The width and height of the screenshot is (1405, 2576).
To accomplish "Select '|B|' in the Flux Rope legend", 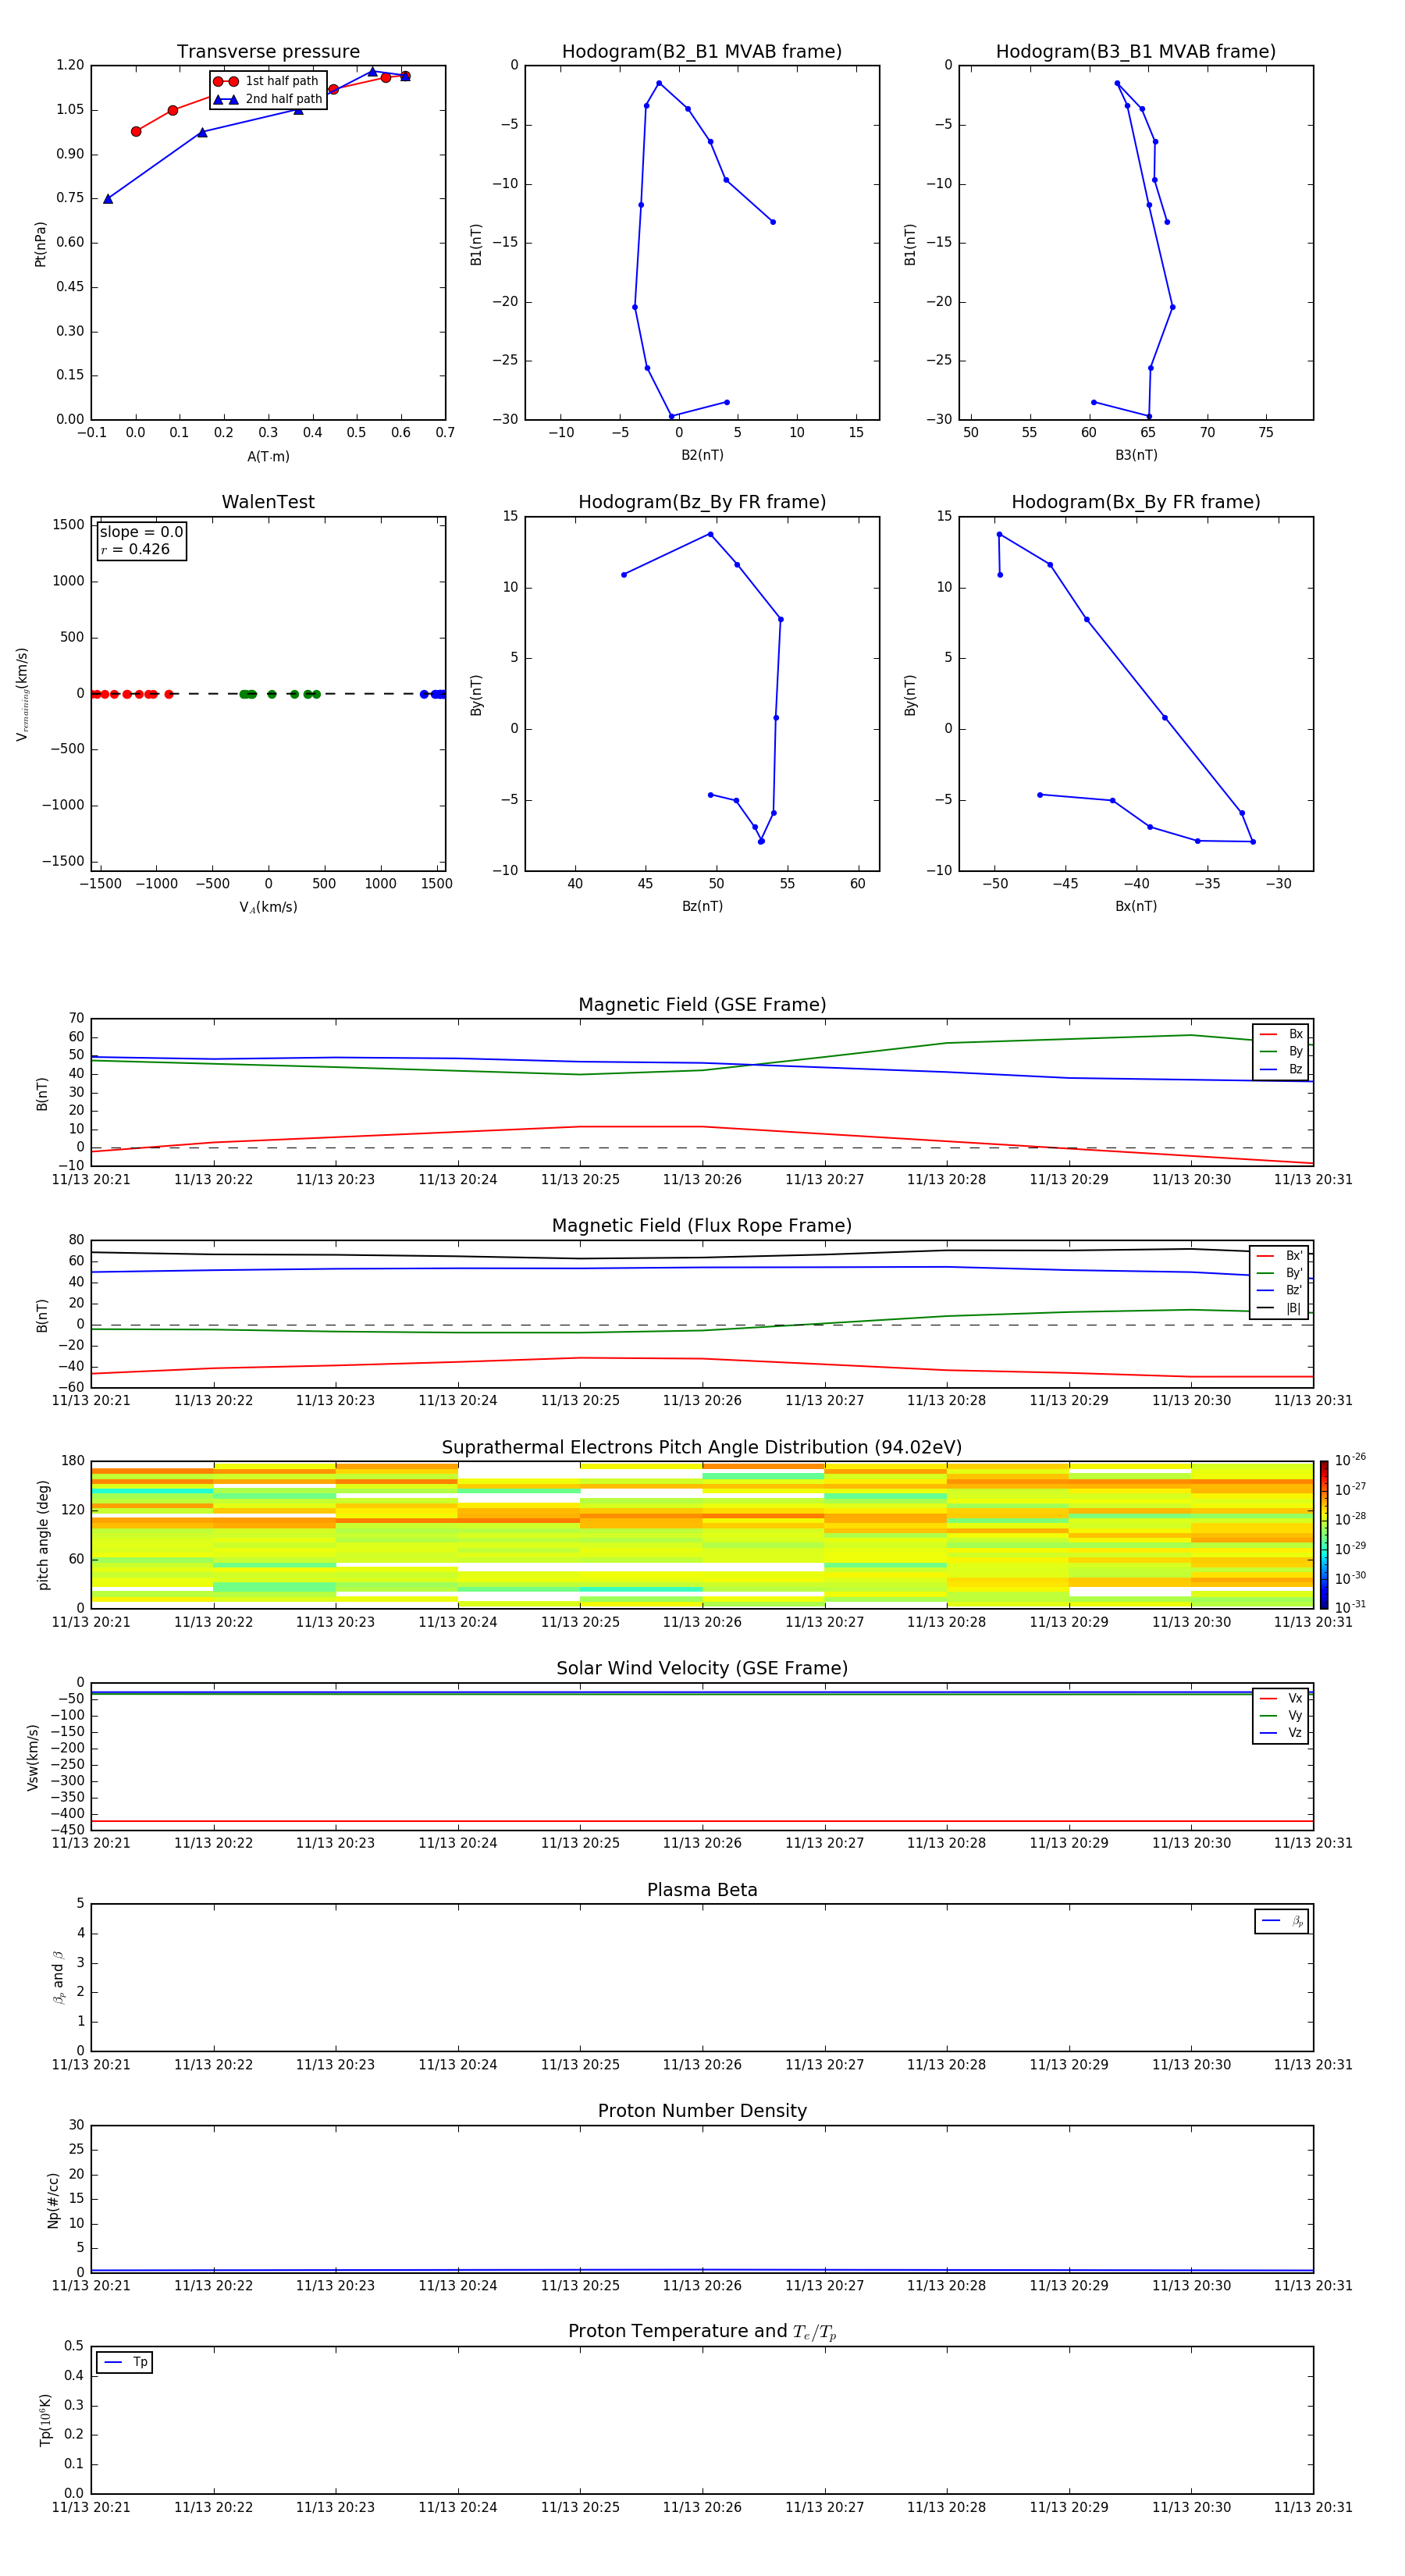I will tap(1280, 1308).
